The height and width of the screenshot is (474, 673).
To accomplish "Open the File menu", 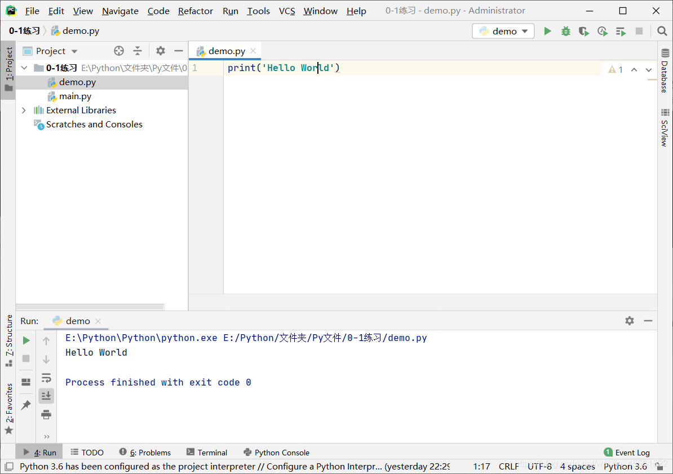I will pyautogui.click(x=32, y=11).
